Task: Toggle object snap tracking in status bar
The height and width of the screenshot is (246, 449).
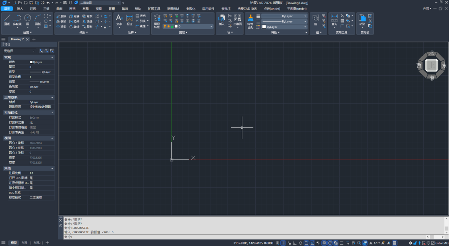Action: click(312, 243)
